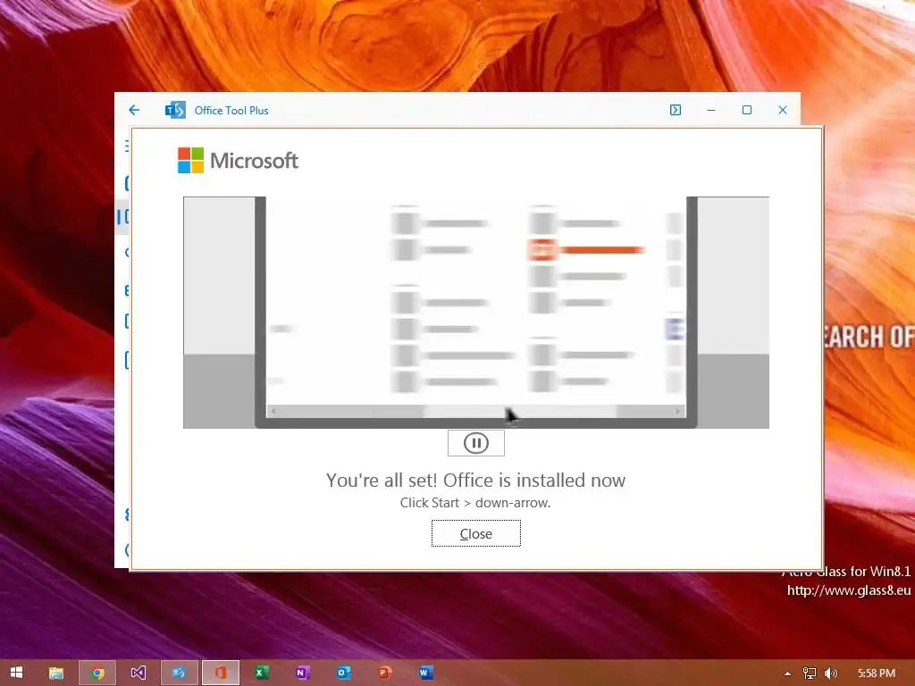The height and width of the screenshot is (686, 915).
Task: Click the "You're all set! Office is installed now" text
Action: pos(475,480)
